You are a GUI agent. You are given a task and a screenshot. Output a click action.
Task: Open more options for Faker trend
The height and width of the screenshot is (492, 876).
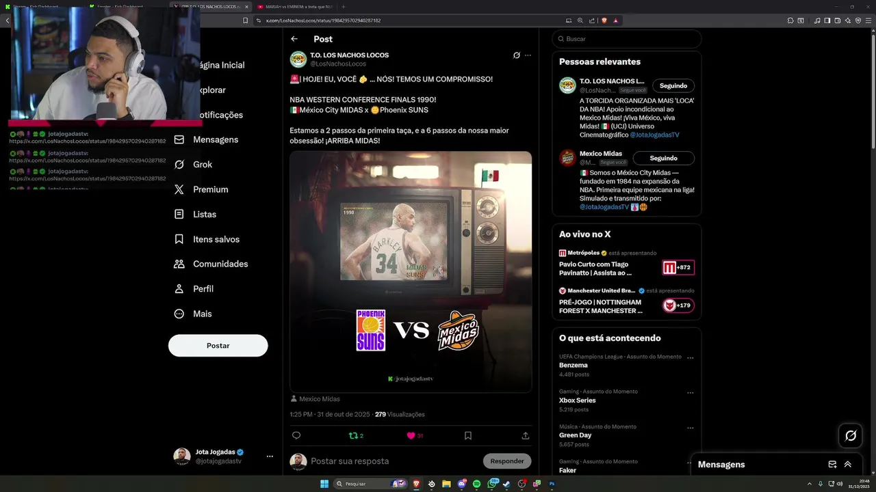click(x=690, y=462)
